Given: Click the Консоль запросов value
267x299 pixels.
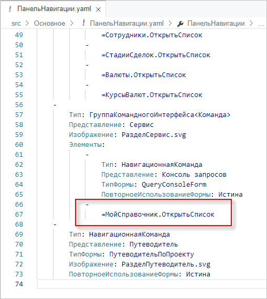Looking at the screenshot, I should coord(194,175).
